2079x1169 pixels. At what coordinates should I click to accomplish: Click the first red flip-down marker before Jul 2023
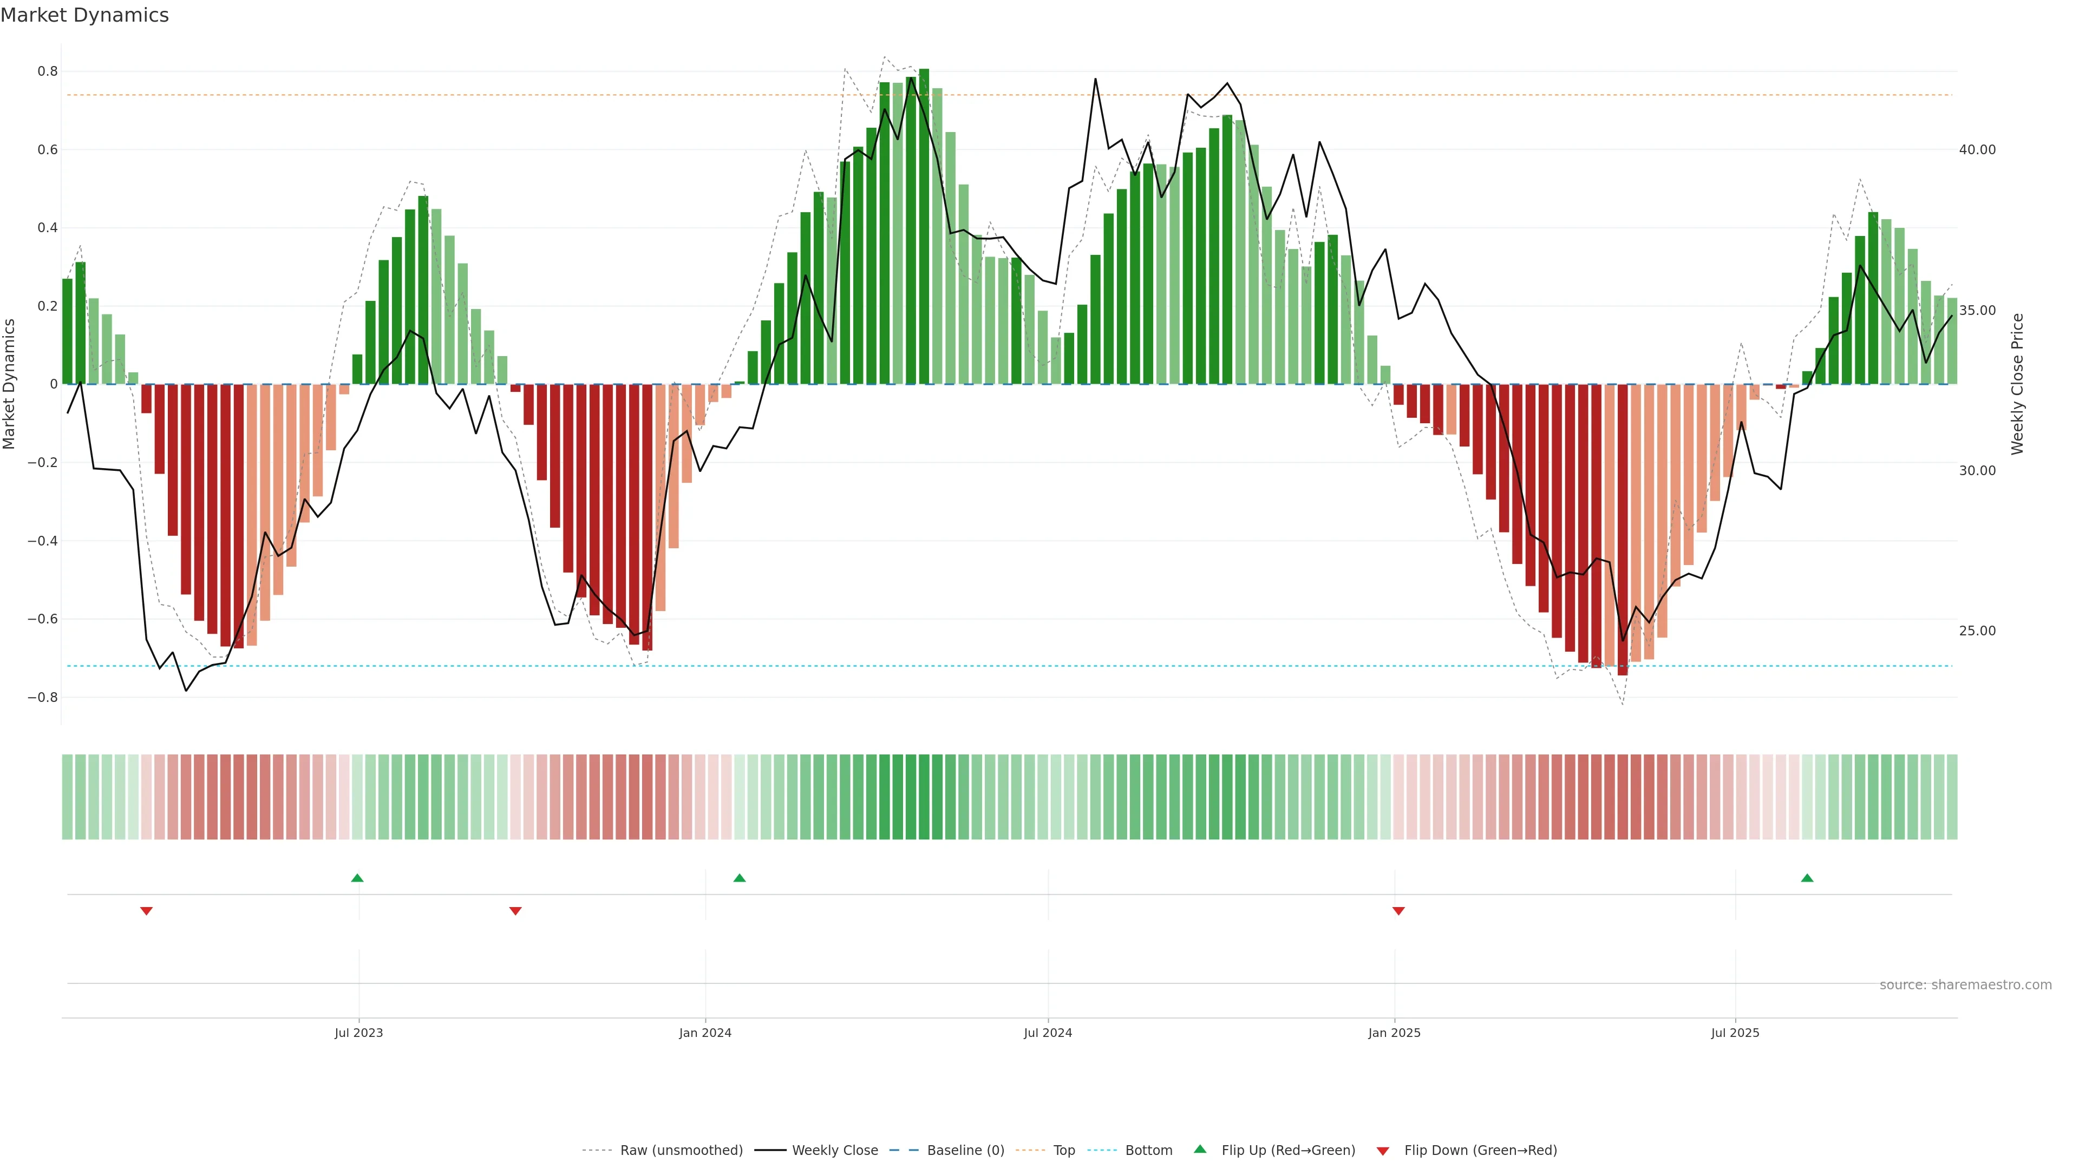[146, 911]
